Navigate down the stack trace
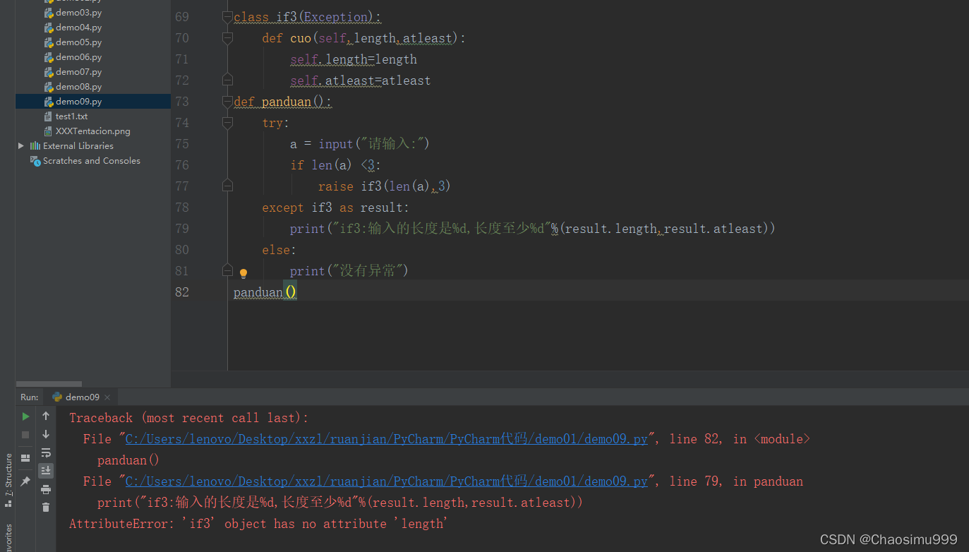Image resolution: width=969 pixels, height=552 pixels. [46, 434]
